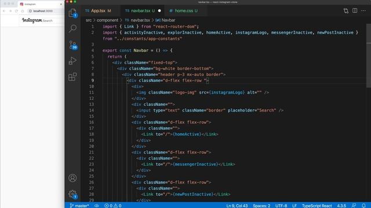The width and height of the screenshot is (371, 208).
Task: Click {homeActive} on line 18
Action: pos(187,134)
